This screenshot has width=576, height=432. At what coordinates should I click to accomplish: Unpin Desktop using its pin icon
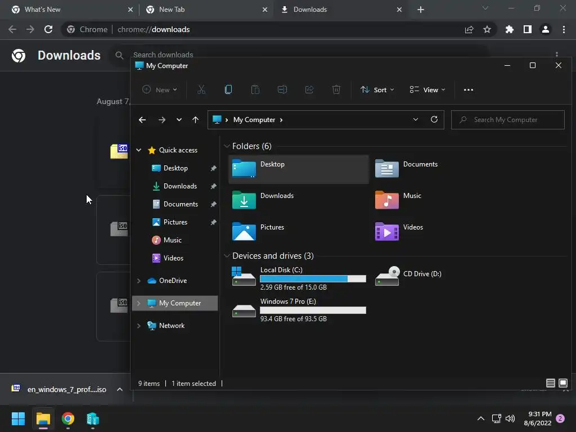pyautogui.click(x=213, y=168)
